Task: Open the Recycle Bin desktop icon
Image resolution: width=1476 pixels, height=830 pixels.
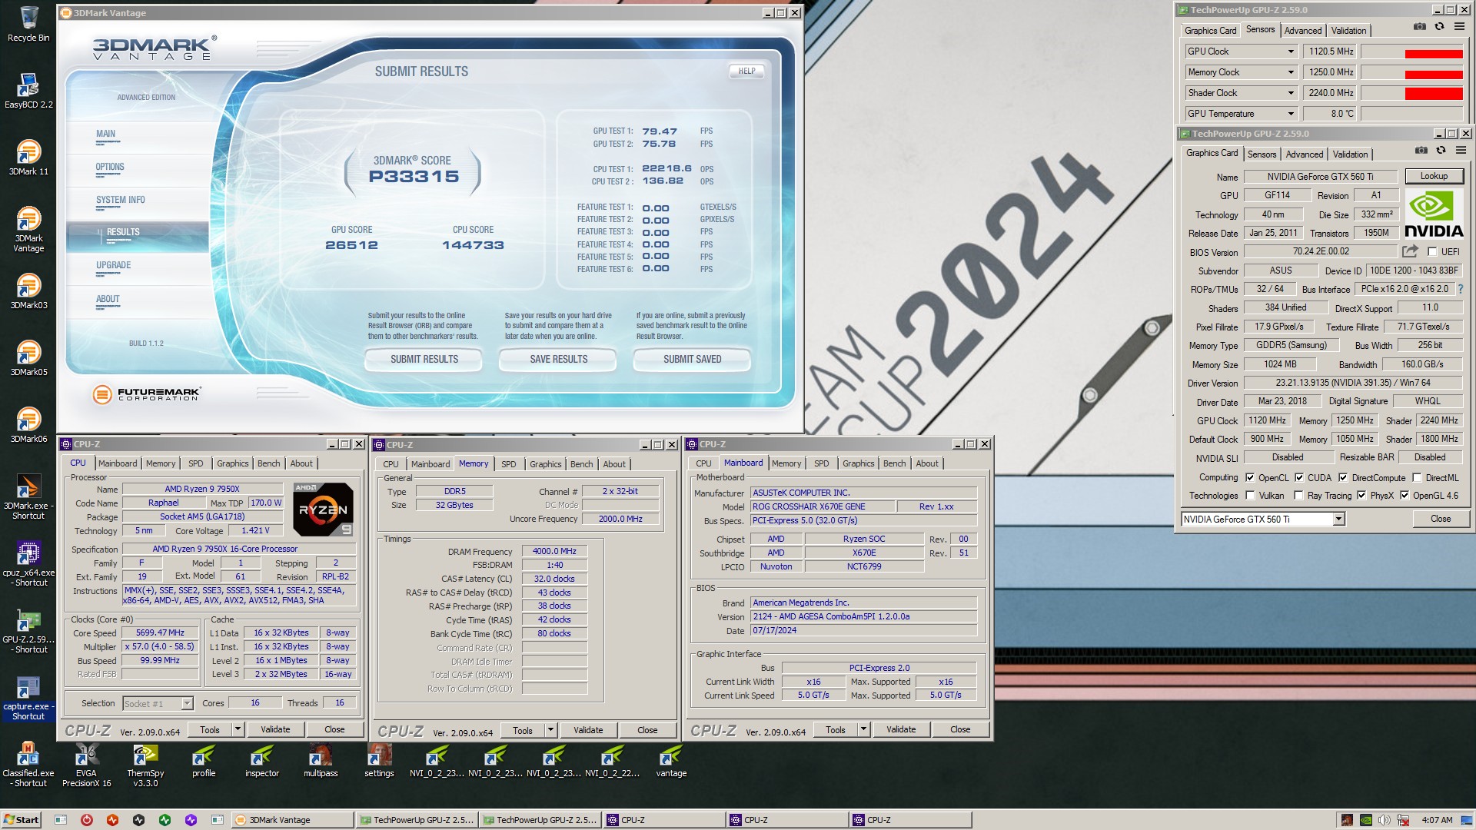Action: [x=28, y=25]
